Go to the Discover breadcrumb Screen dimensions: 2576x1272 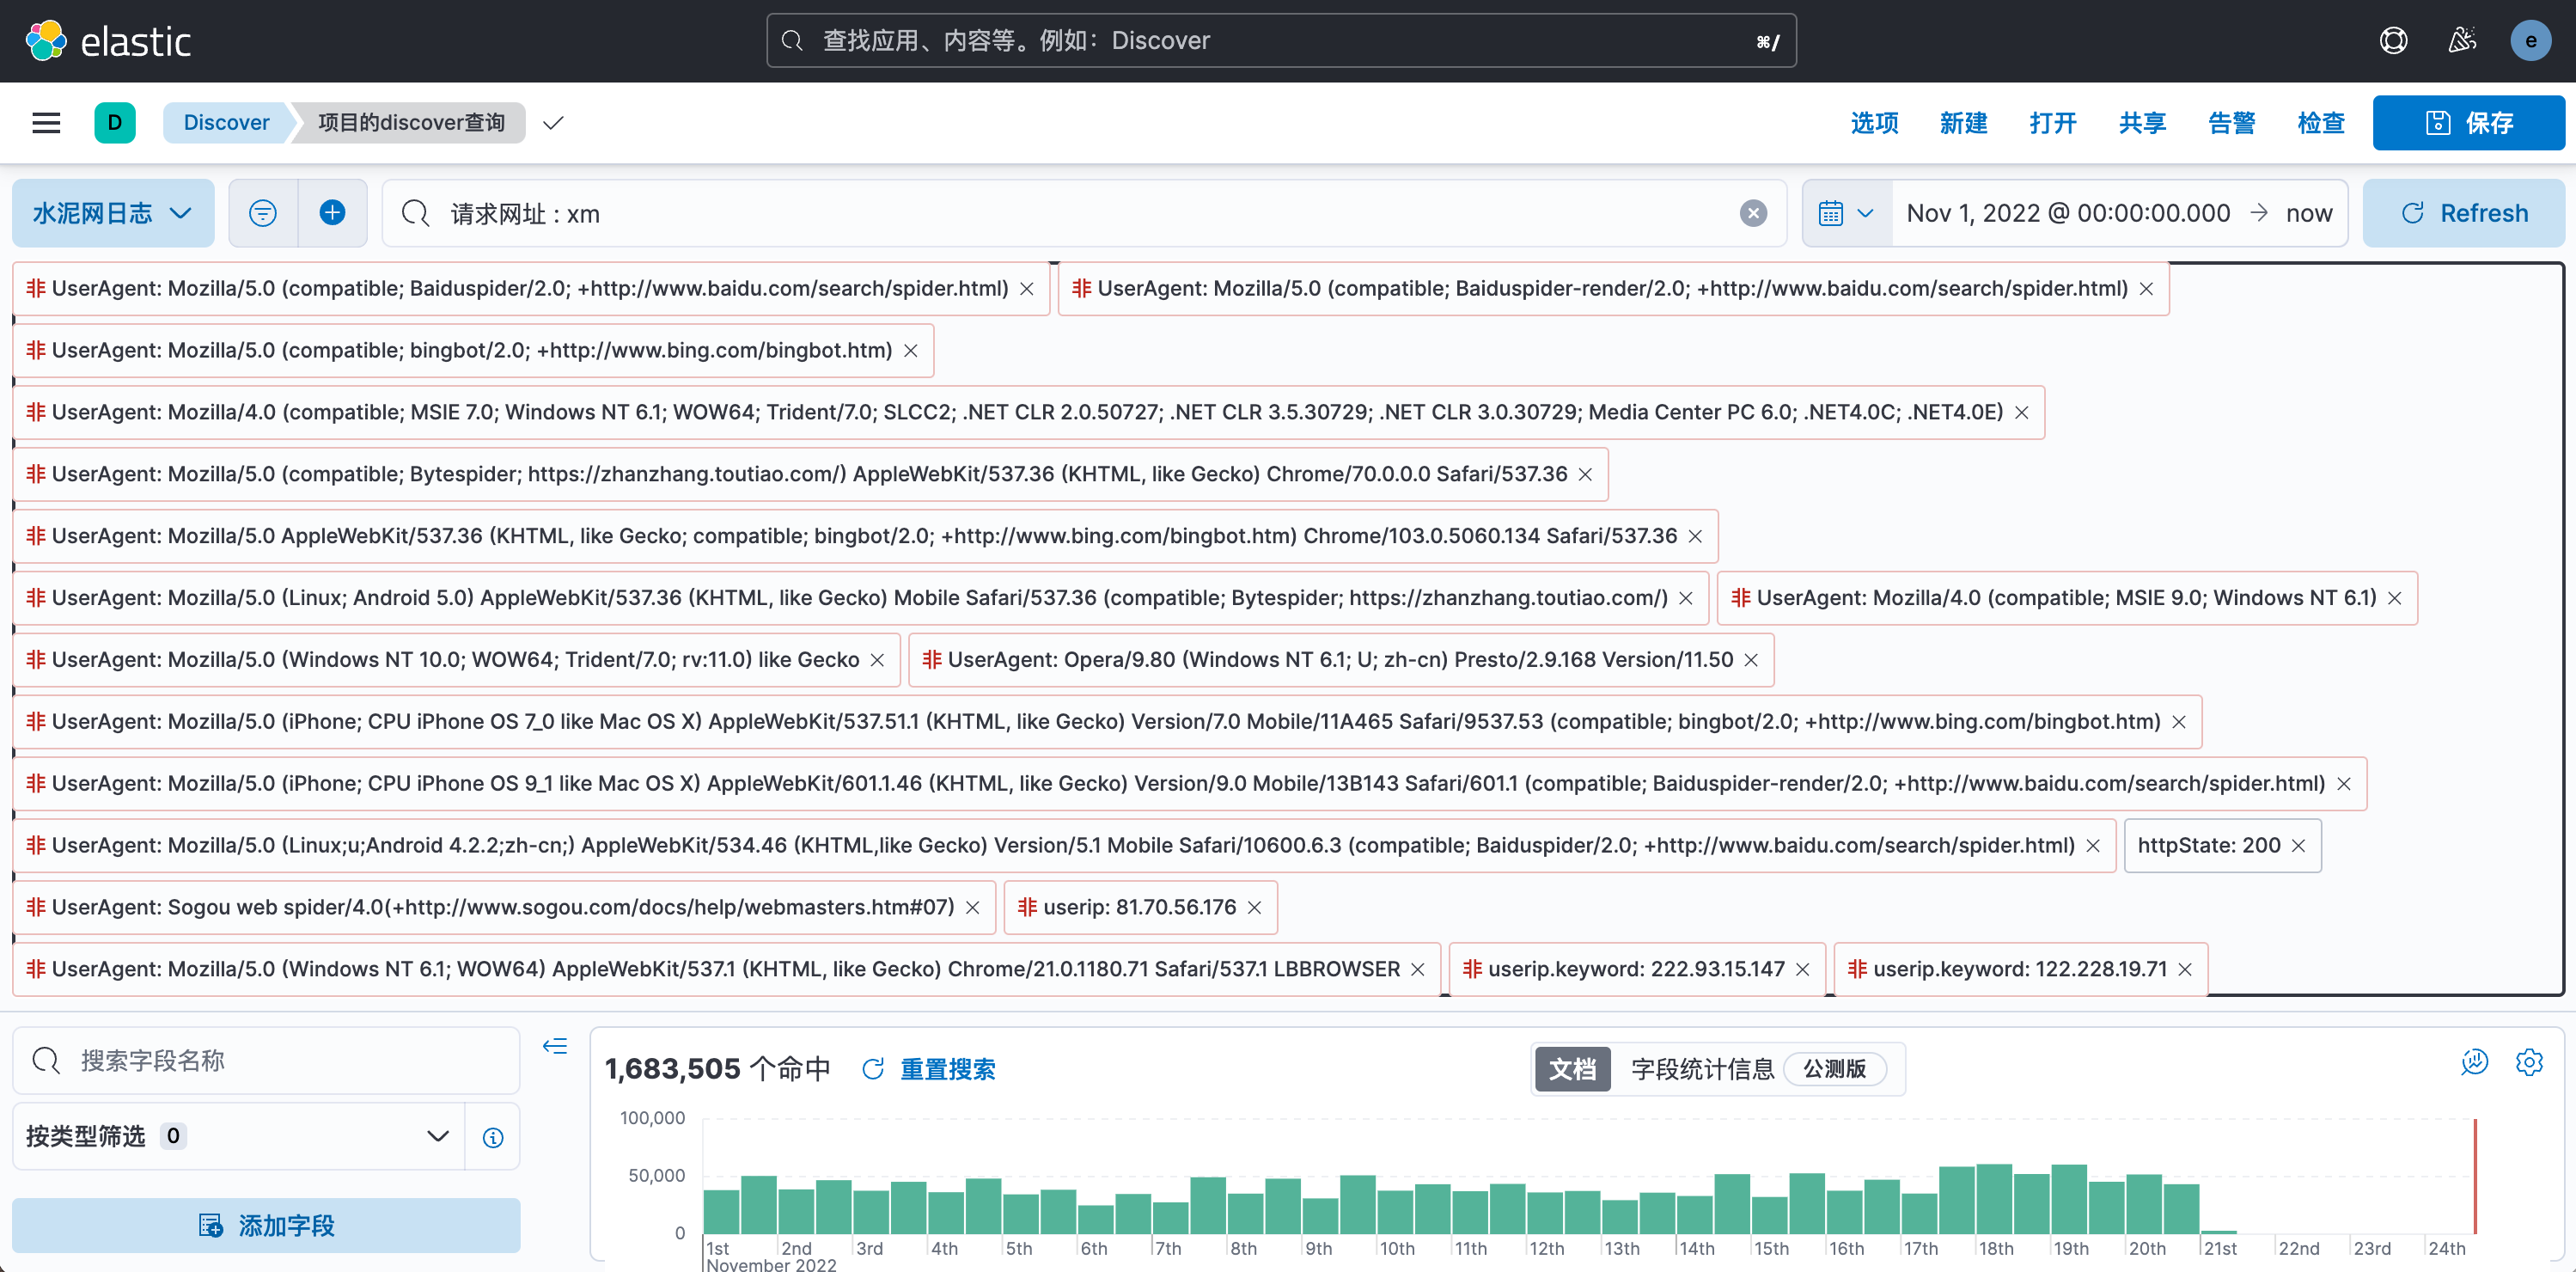(x=226, y=123)
